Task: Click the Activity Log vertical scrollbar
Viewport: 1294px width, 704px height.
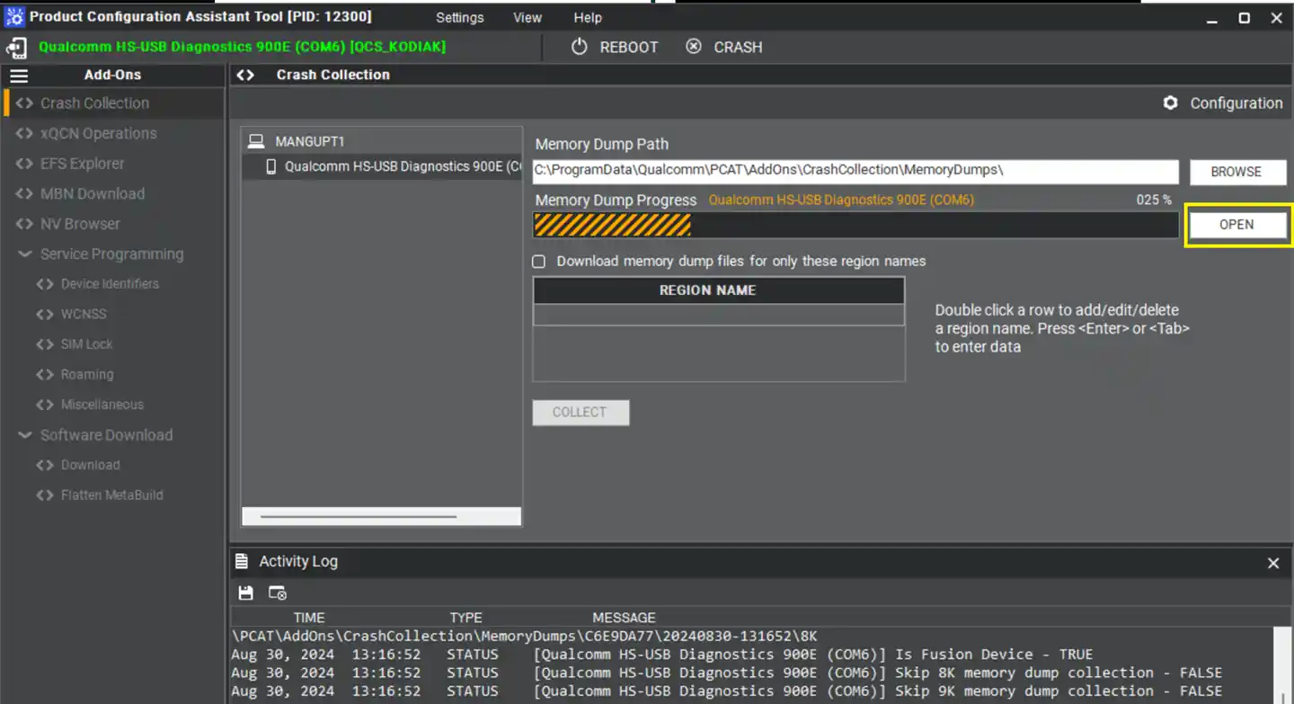Action: click(x=1282, y=665)
